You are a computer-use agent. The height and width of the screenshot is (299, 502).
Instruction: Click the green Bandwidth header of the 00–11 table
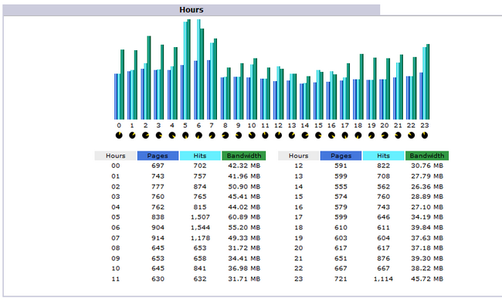(244, 156)
